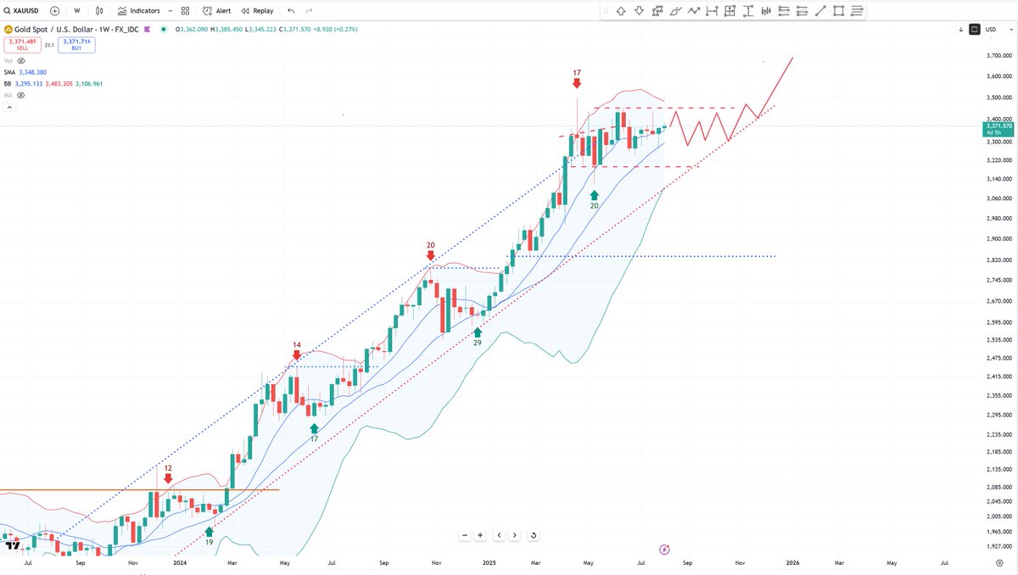
Task: Click the Undo arrow icon
Action: pyautogui.click(x=289, y=10)
